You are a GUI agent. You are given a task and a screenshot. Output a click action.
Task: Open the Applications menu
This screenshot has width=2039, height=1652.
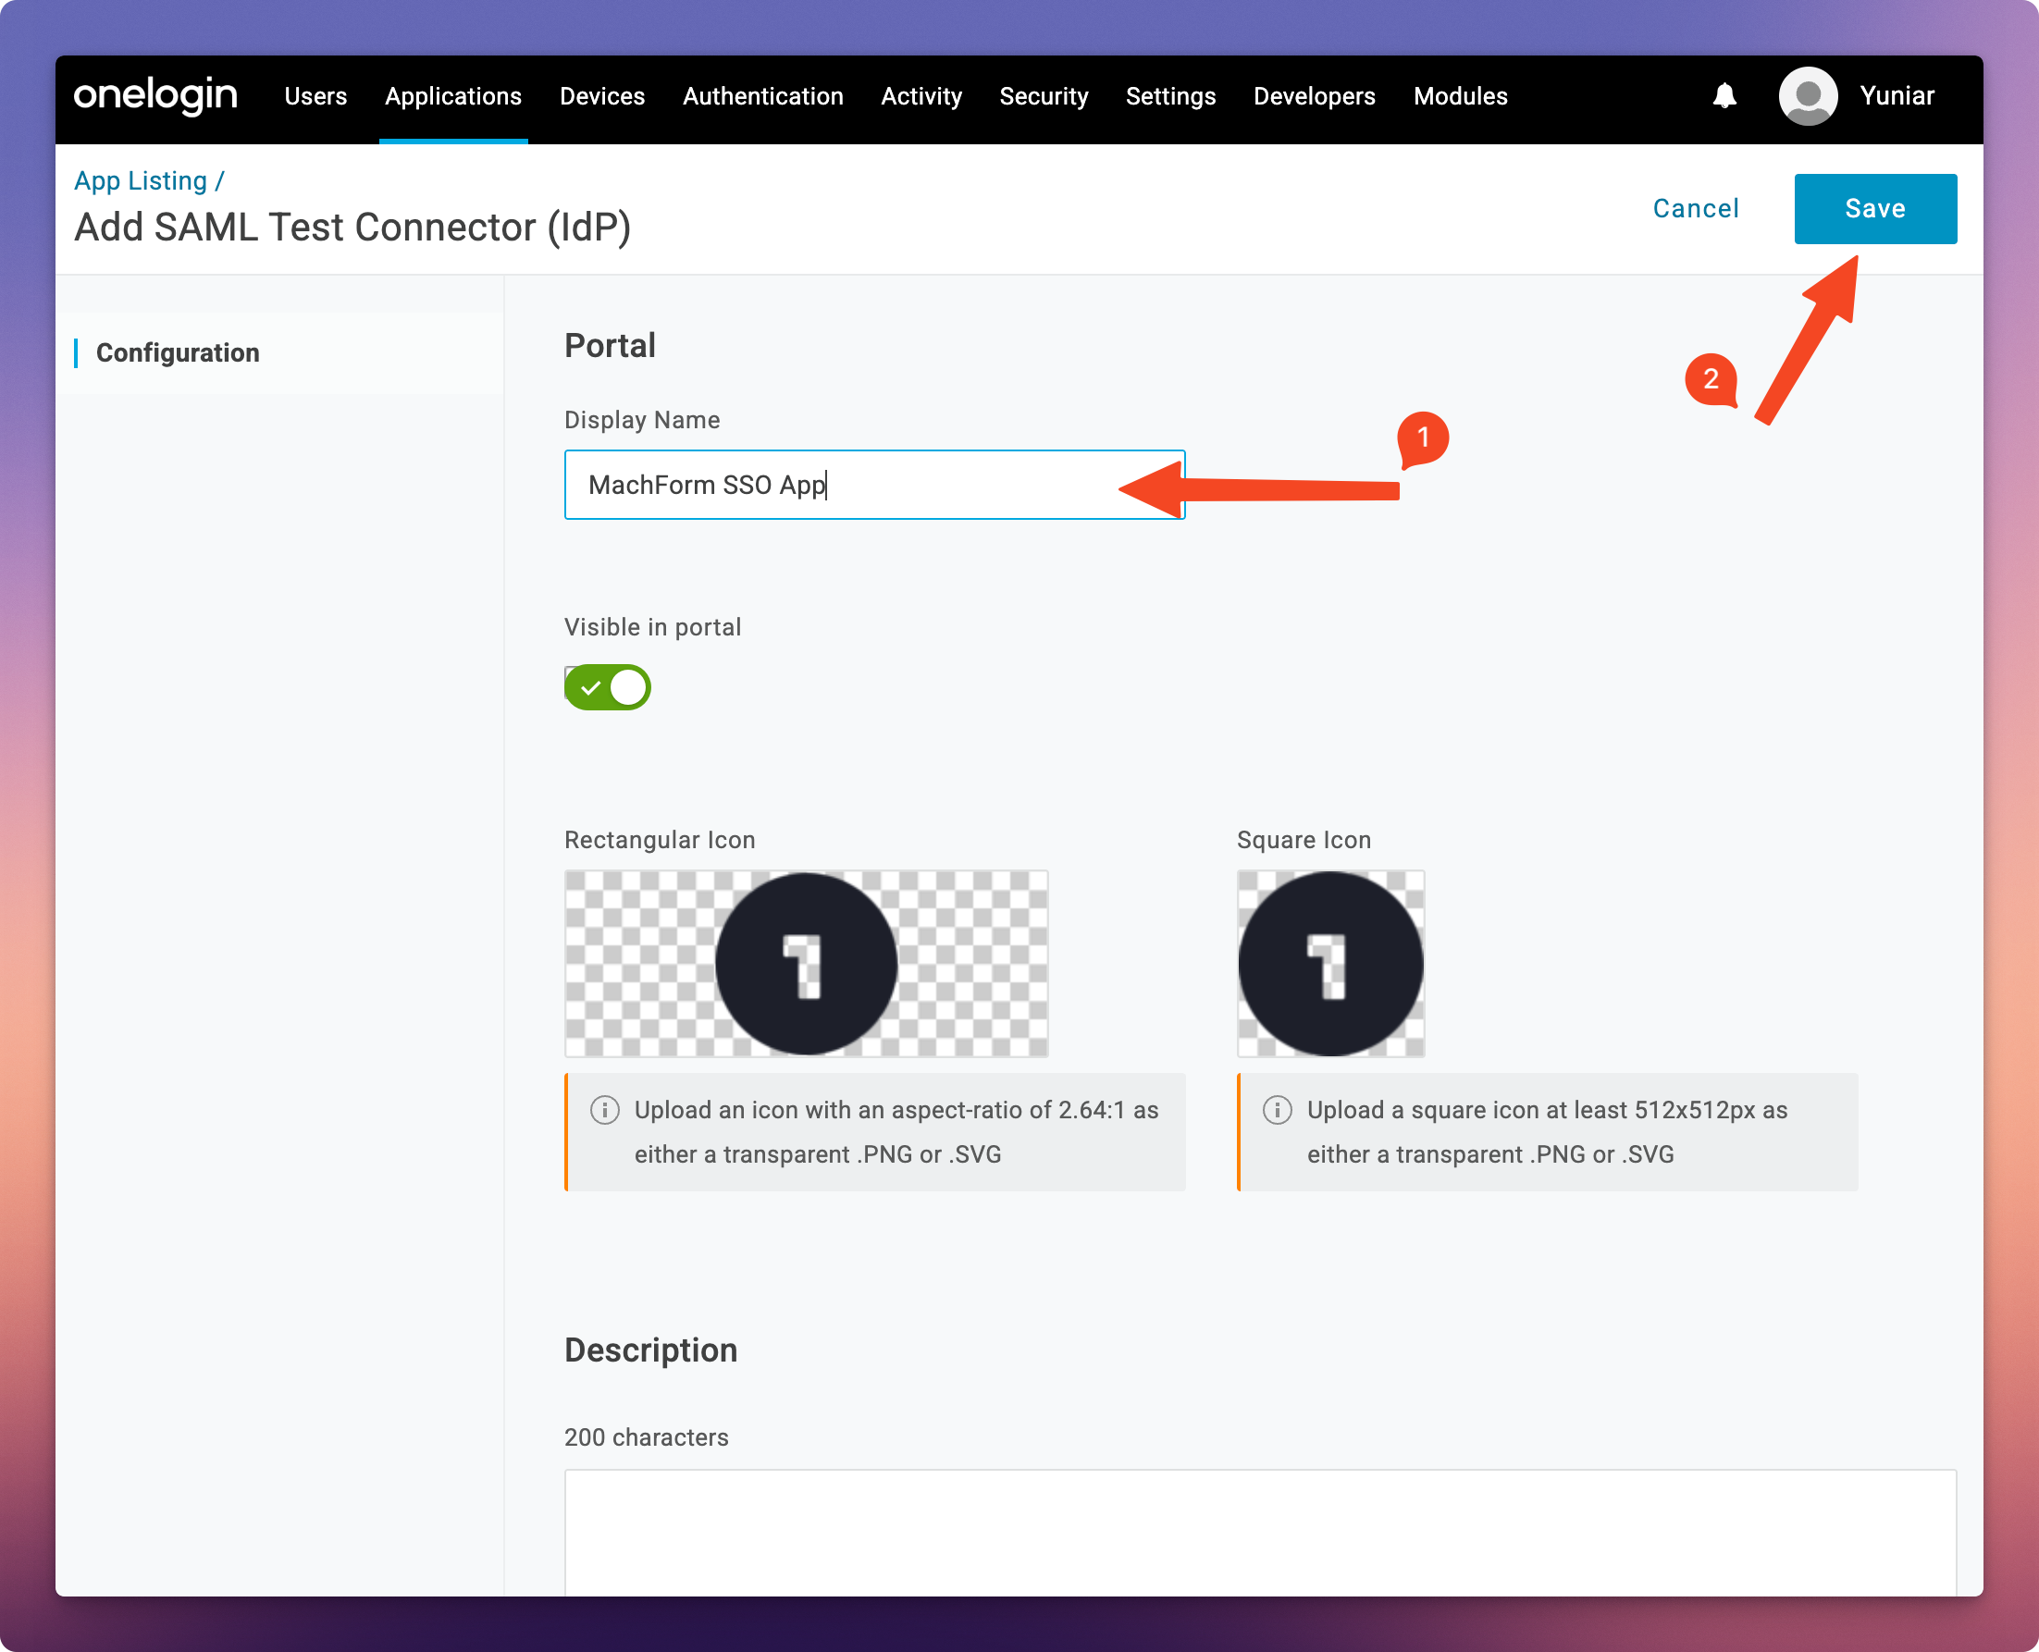(x=453, y=96)
